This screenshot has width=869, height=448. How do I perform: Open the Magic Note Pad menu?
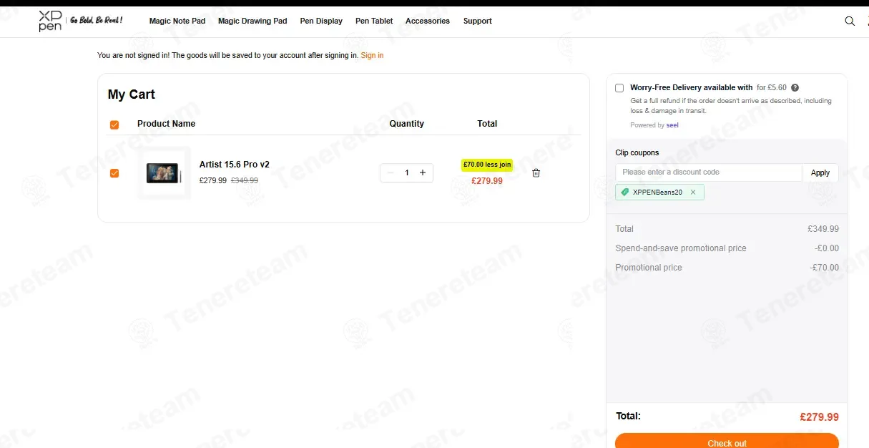coord(177,21)
